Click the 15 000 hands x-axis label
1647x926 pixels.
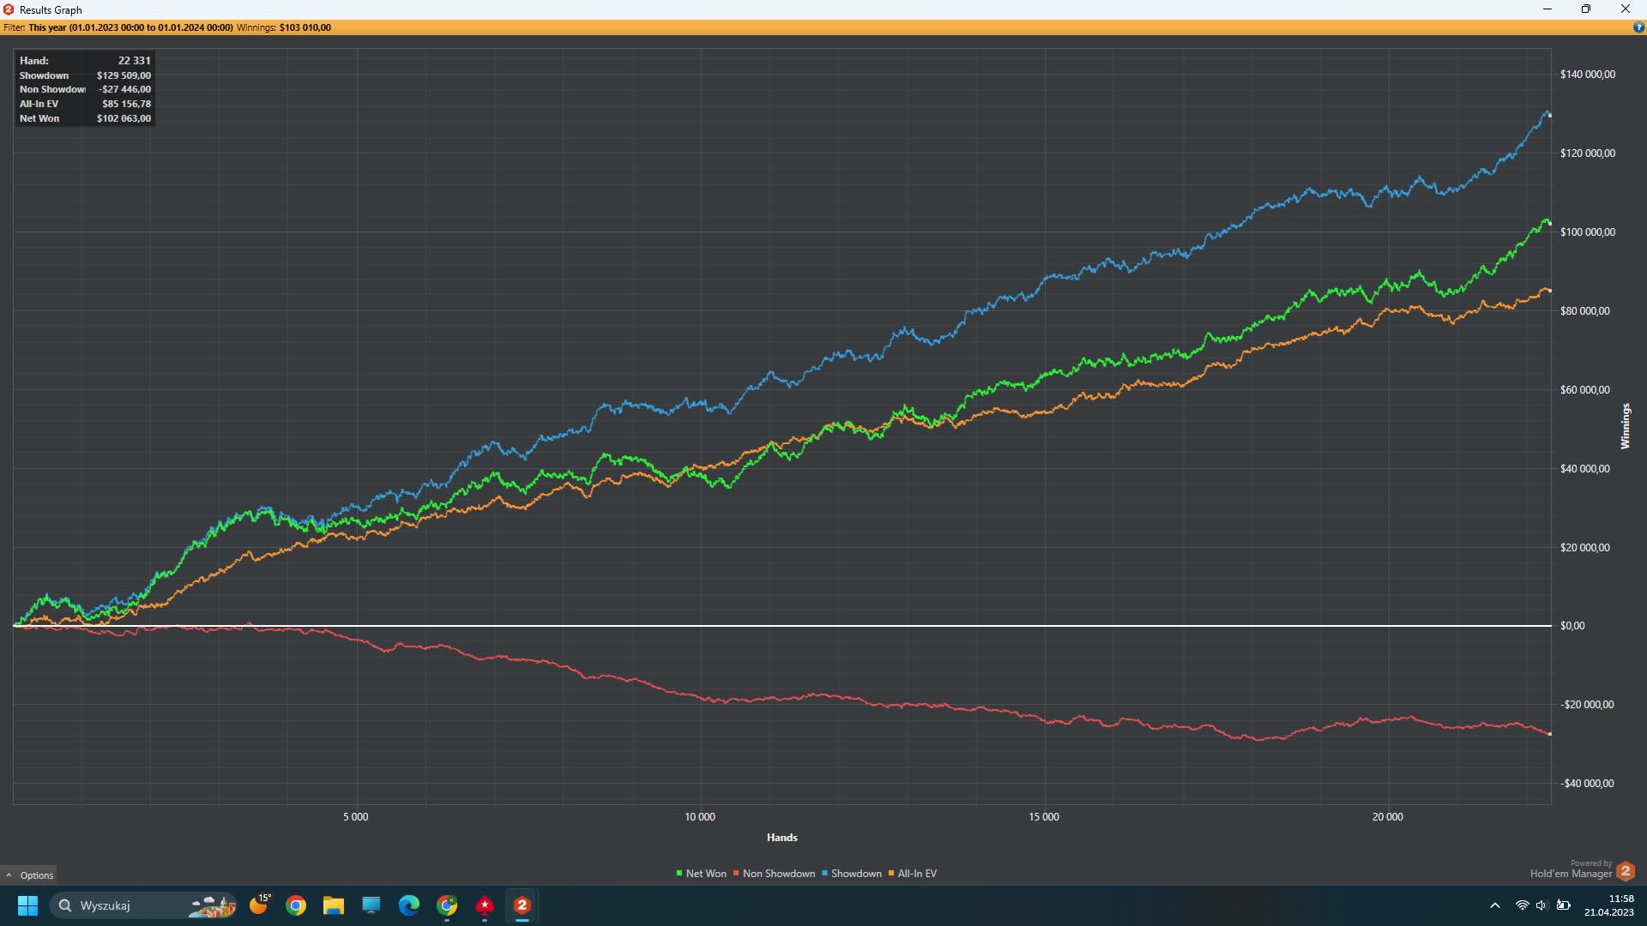click(x=1044, y=817)
